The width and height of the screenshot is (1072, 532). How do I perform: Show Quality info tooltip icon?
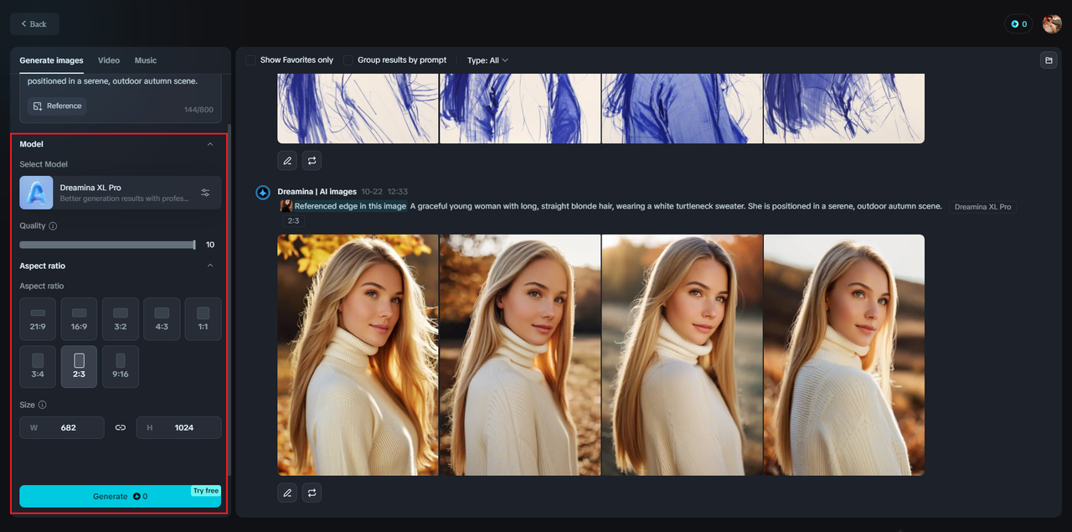pos(53,226)
